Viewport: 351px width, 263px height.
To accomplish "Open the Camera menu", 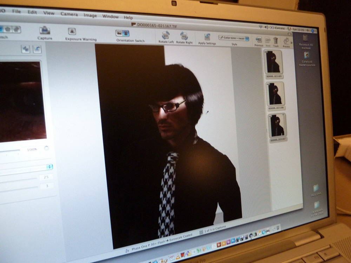I will pos(69,14).
